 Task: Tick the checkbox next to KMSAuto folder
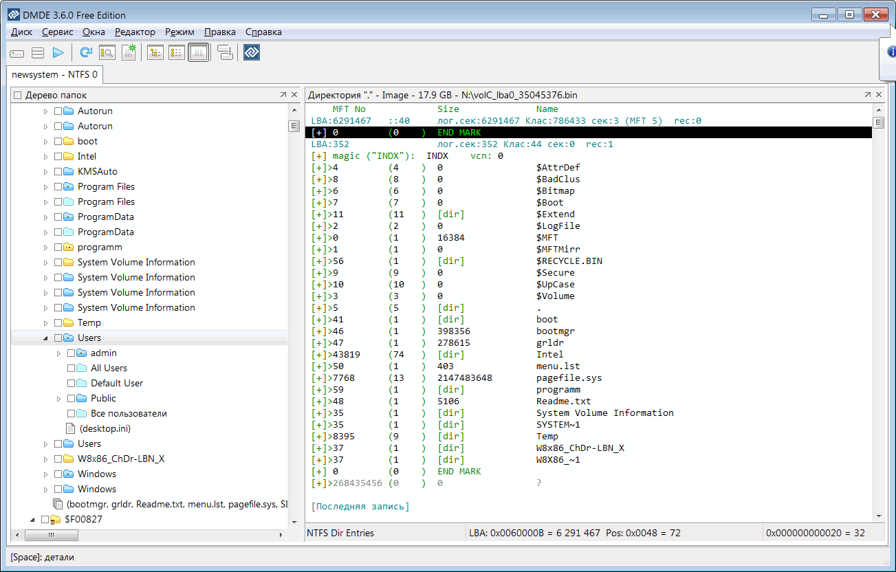[58, 172]
